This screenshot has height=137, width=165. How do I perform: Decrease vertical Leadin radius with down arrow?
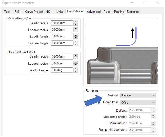76,24
